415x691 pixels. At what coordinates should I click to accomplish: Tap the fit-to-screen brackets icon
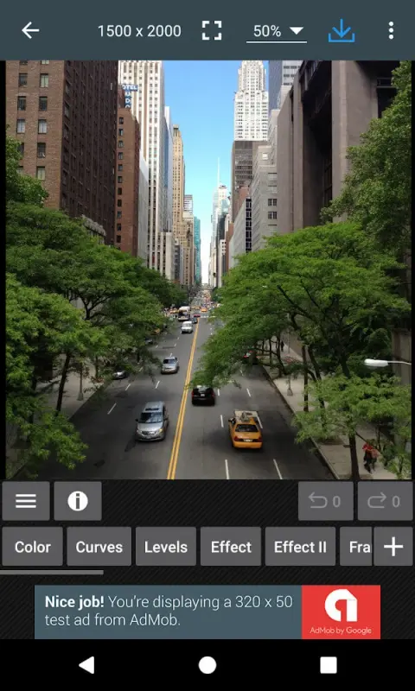click(x=212, y=30)
